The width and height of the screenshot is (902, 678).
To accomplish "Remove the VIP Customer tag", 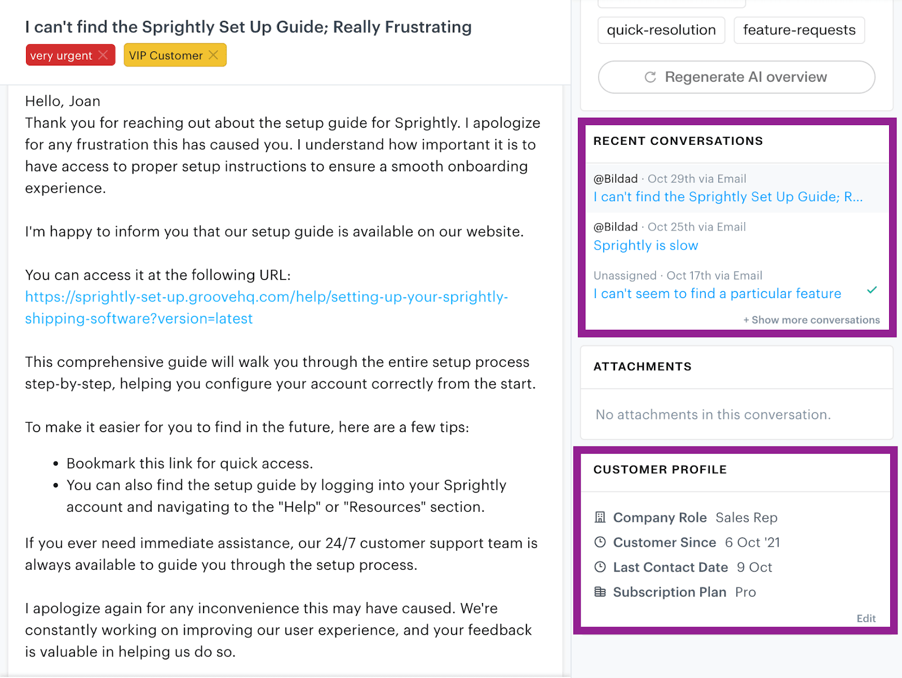I will (x=214, y=55).
